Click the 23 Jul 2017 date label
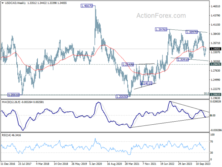The height and width of the screenshot is (167, 222). pos(25,164)
